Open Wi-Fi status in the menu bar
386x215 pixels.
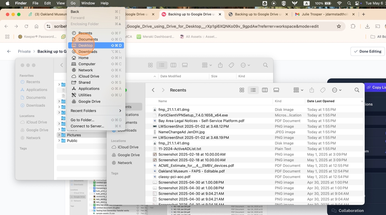pos(339,3)
